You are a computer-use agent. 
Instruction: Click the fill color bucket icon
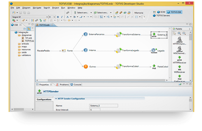74,17
